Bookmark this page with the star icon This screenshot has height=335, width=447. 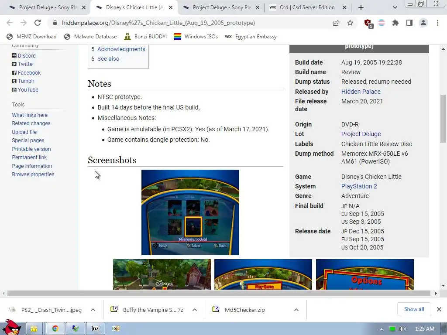click(350, 23)
